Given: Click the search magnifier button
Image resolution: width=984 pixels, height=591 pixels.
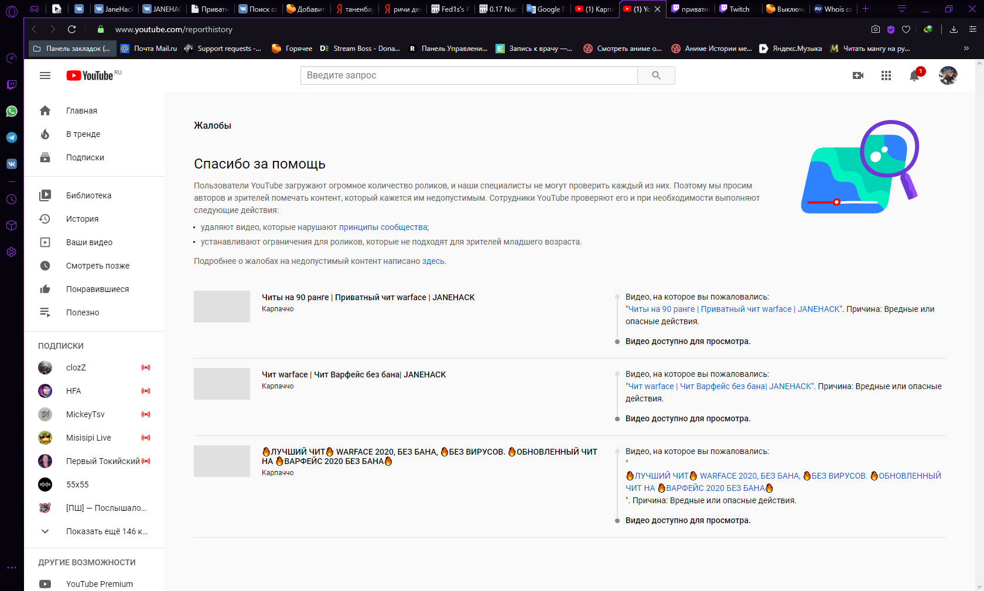Looking at the screenshot, I should click(x=656, y=75).
